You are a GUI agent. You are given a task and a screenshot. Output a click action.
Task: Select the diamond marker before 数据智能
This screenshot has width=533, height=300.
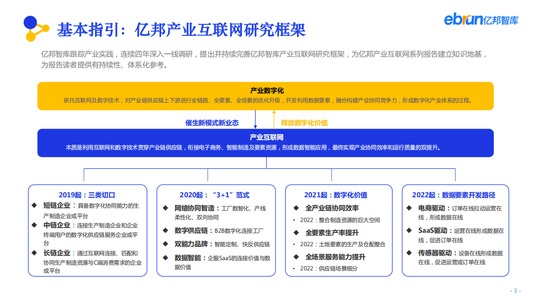tap(166, 258)
